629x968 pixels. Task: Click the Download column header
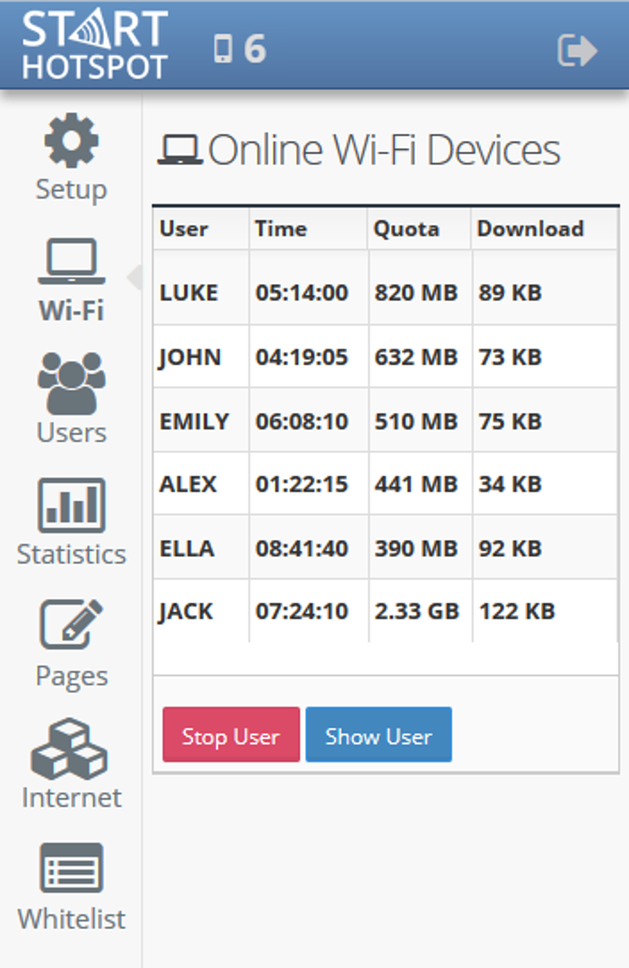point(530,229)
